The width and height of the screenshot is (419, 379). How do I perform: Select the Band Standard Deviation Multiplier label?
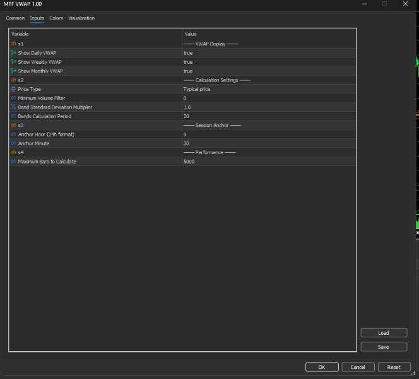[x=55, y=107]
